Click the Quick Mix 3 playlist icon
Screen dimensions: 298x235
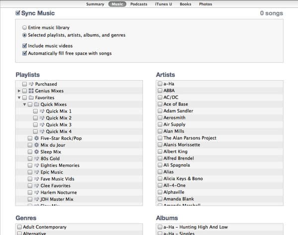42,124
